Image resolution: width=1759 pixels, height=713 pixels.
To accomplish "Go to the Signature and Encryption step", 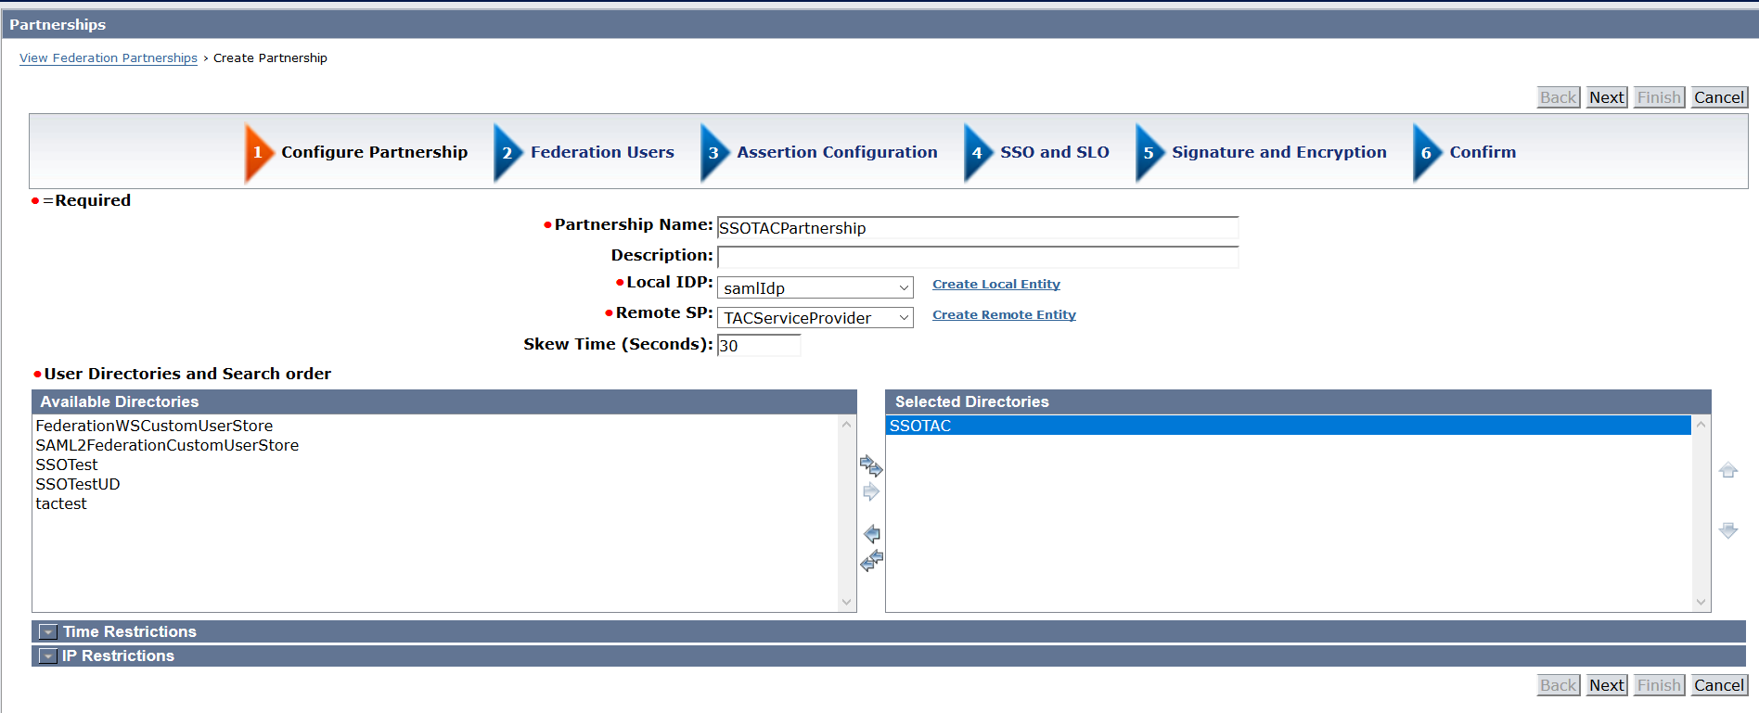I will tap(1278, 152).
